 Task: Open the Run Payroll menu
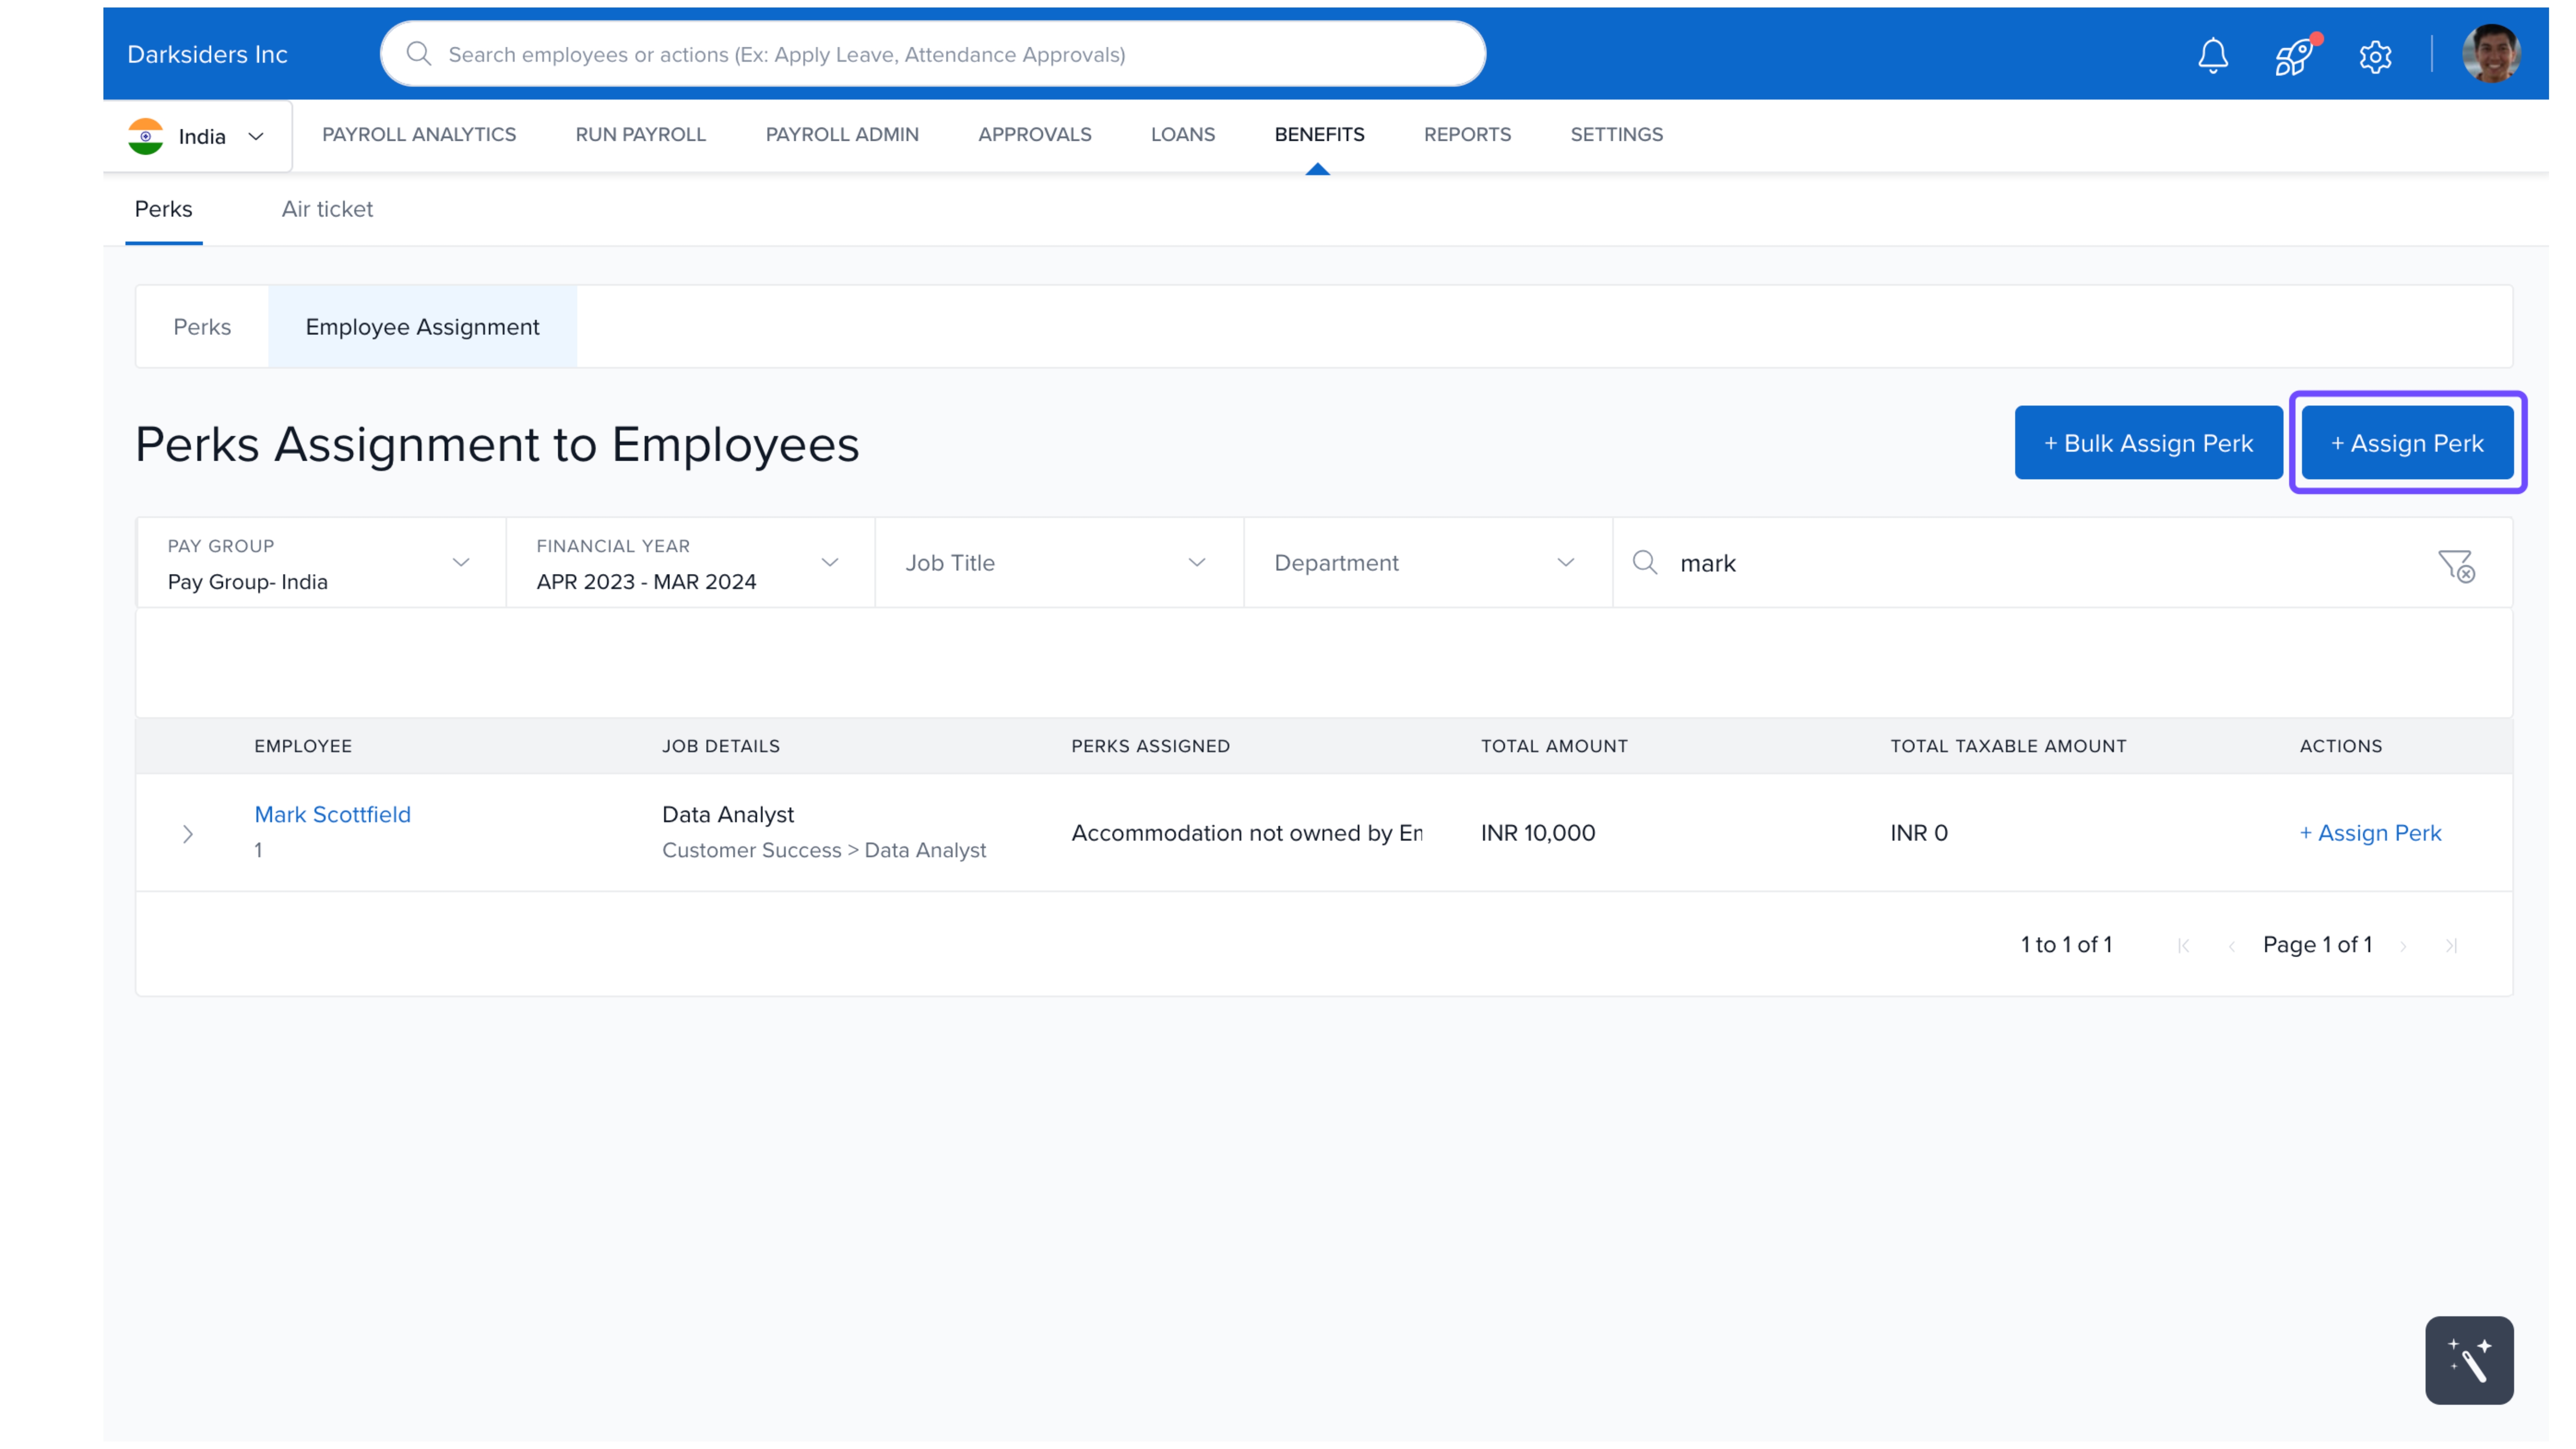click(640, 134)
